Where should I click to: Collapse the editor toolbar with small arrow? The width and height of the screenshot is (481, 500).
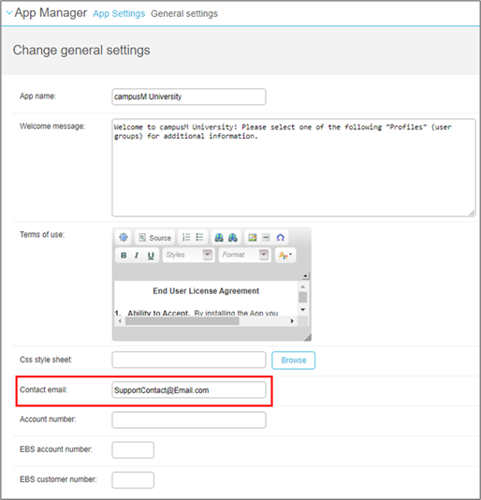click(x=305, y=276)
